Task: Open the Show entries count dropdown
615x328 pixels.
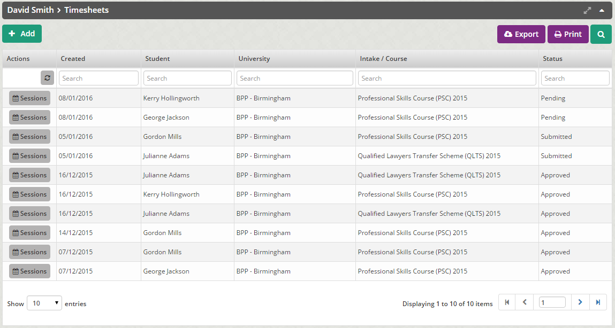Action: click(x=44, y=303)
